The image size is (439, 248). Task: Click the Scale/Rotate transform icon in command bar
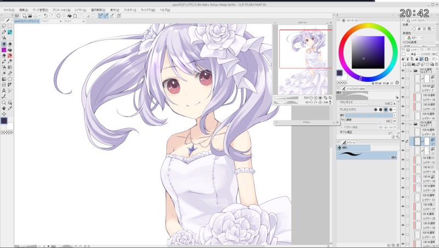click(x=75, y=16)
